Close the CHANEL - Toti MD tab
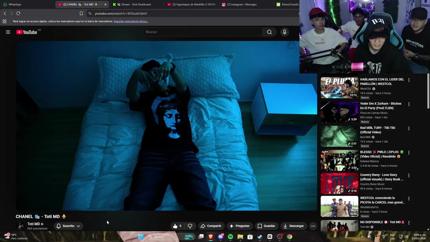Screen dimensions: 430x242 pyautogui.click(x=105, y=4)
